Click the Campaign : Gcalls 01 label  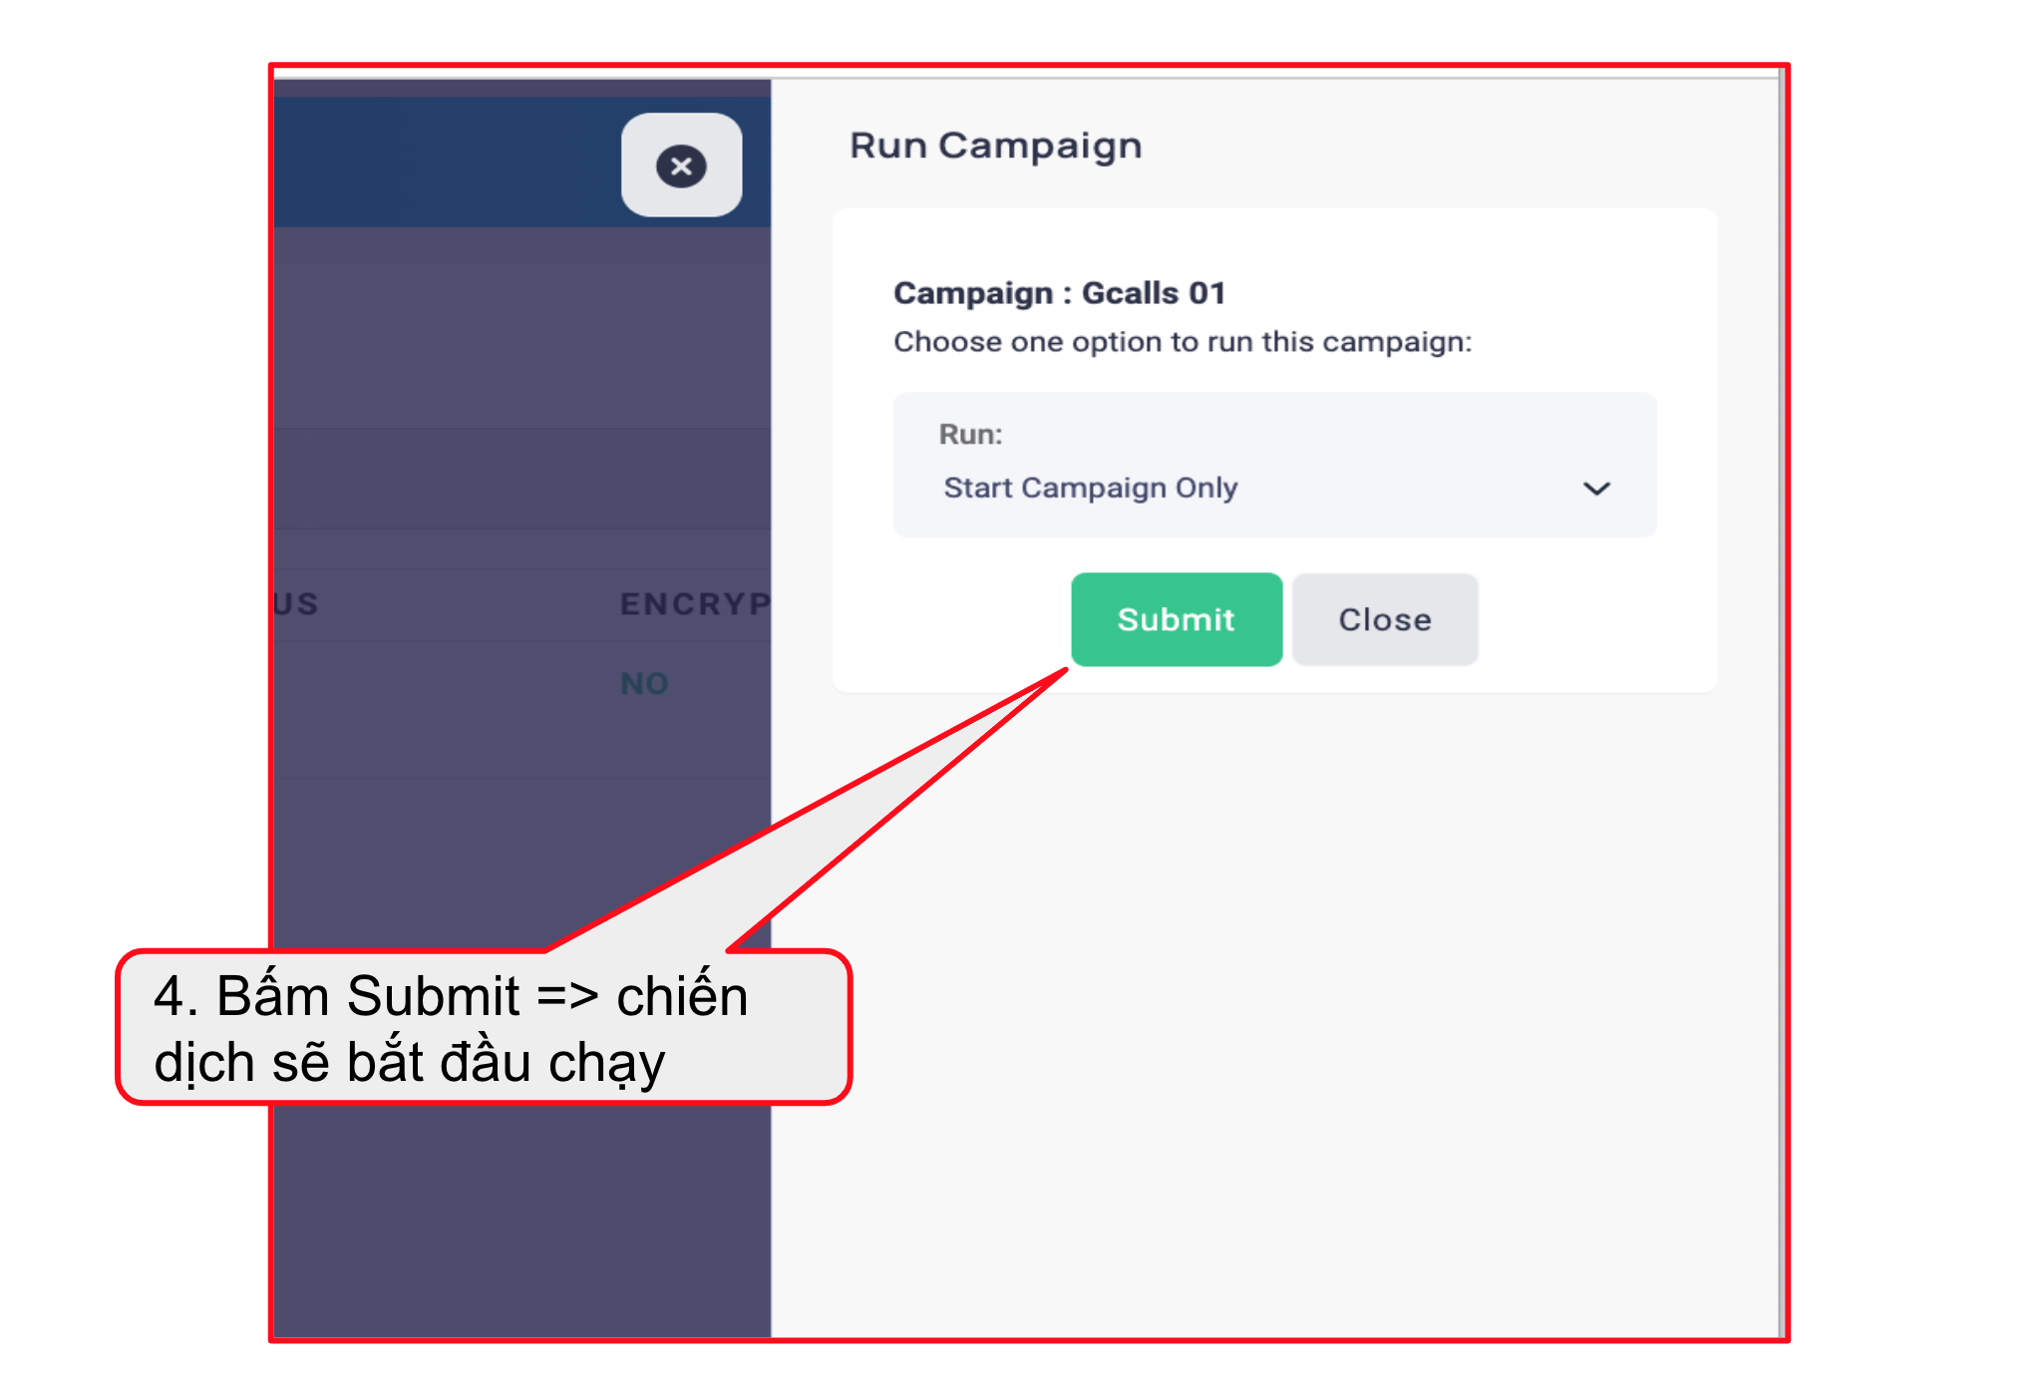(x=1059, y=293)
